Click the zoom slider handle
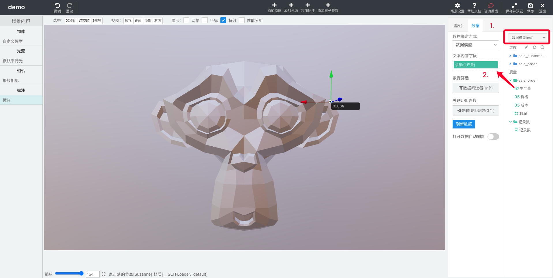 pyautogui.click(x=81, y=273)
